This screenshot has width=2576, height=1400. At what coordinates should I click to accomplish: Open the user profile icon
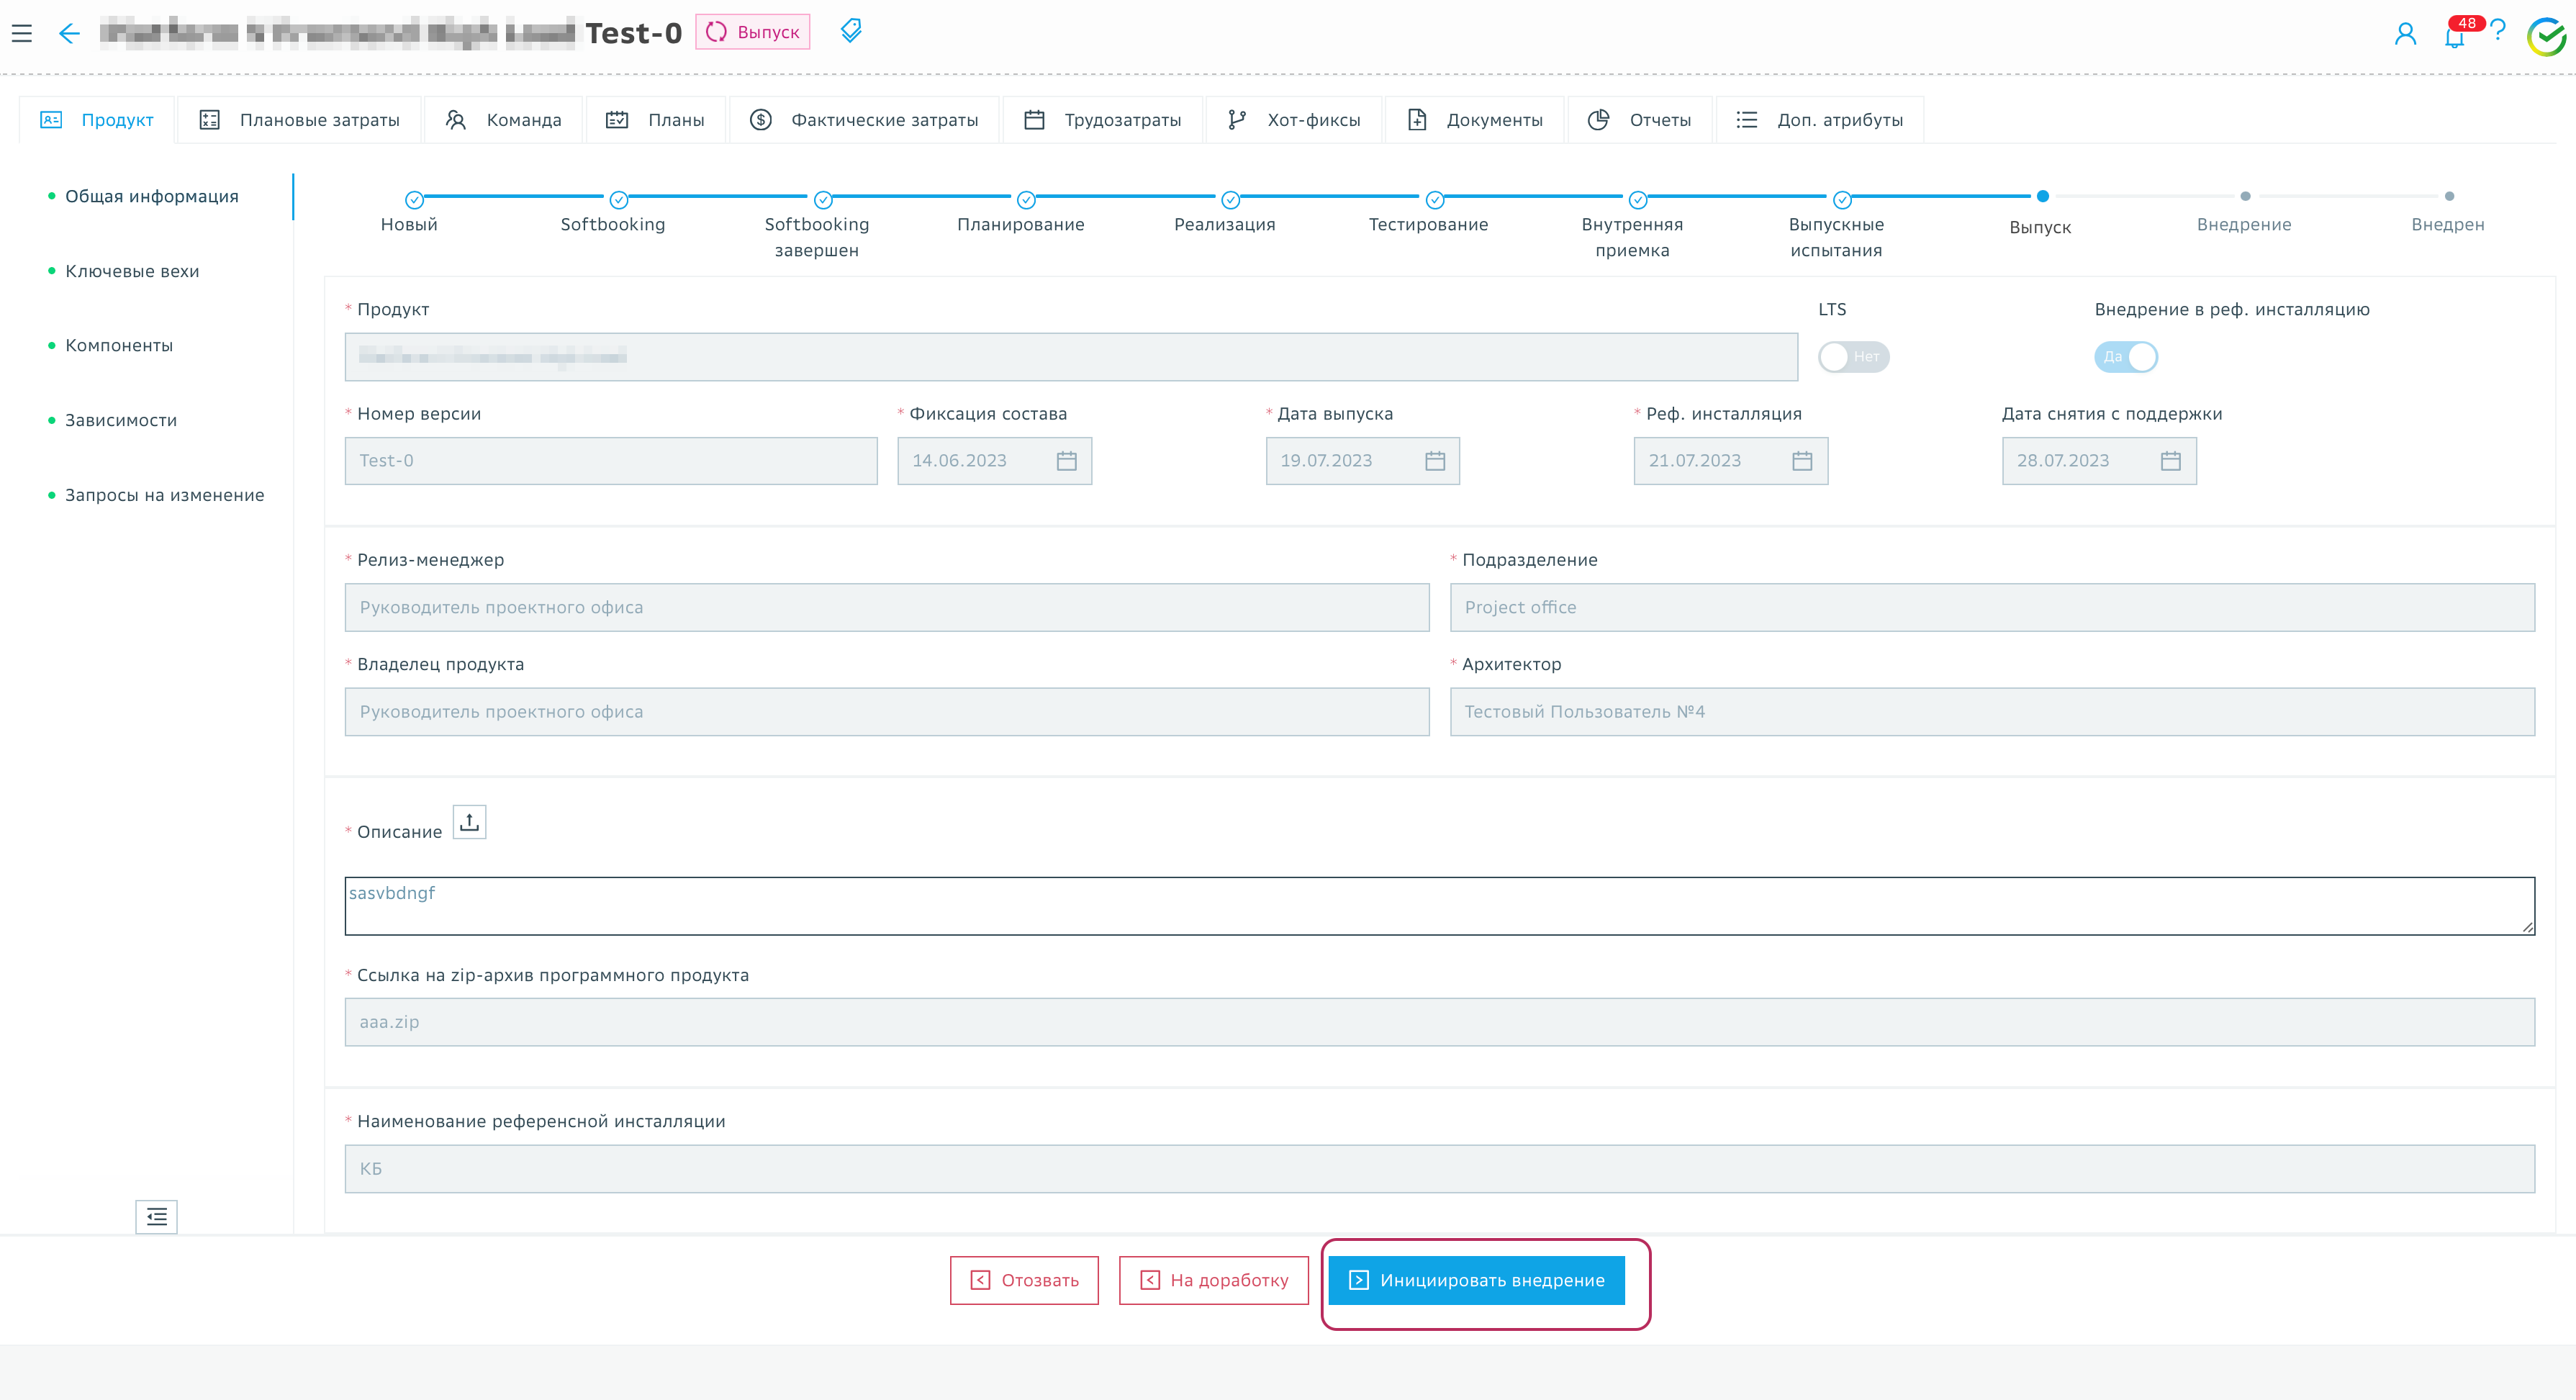point(2405,34)
